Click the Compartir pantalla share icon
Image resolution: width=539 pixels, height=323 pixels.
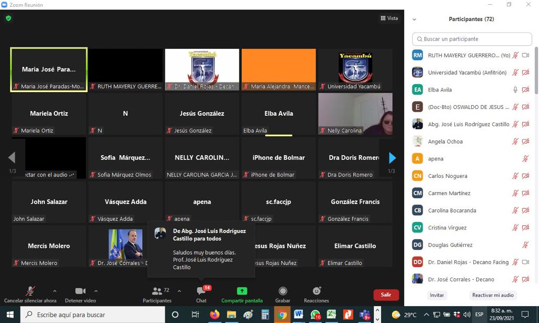[x=242, y=291]
